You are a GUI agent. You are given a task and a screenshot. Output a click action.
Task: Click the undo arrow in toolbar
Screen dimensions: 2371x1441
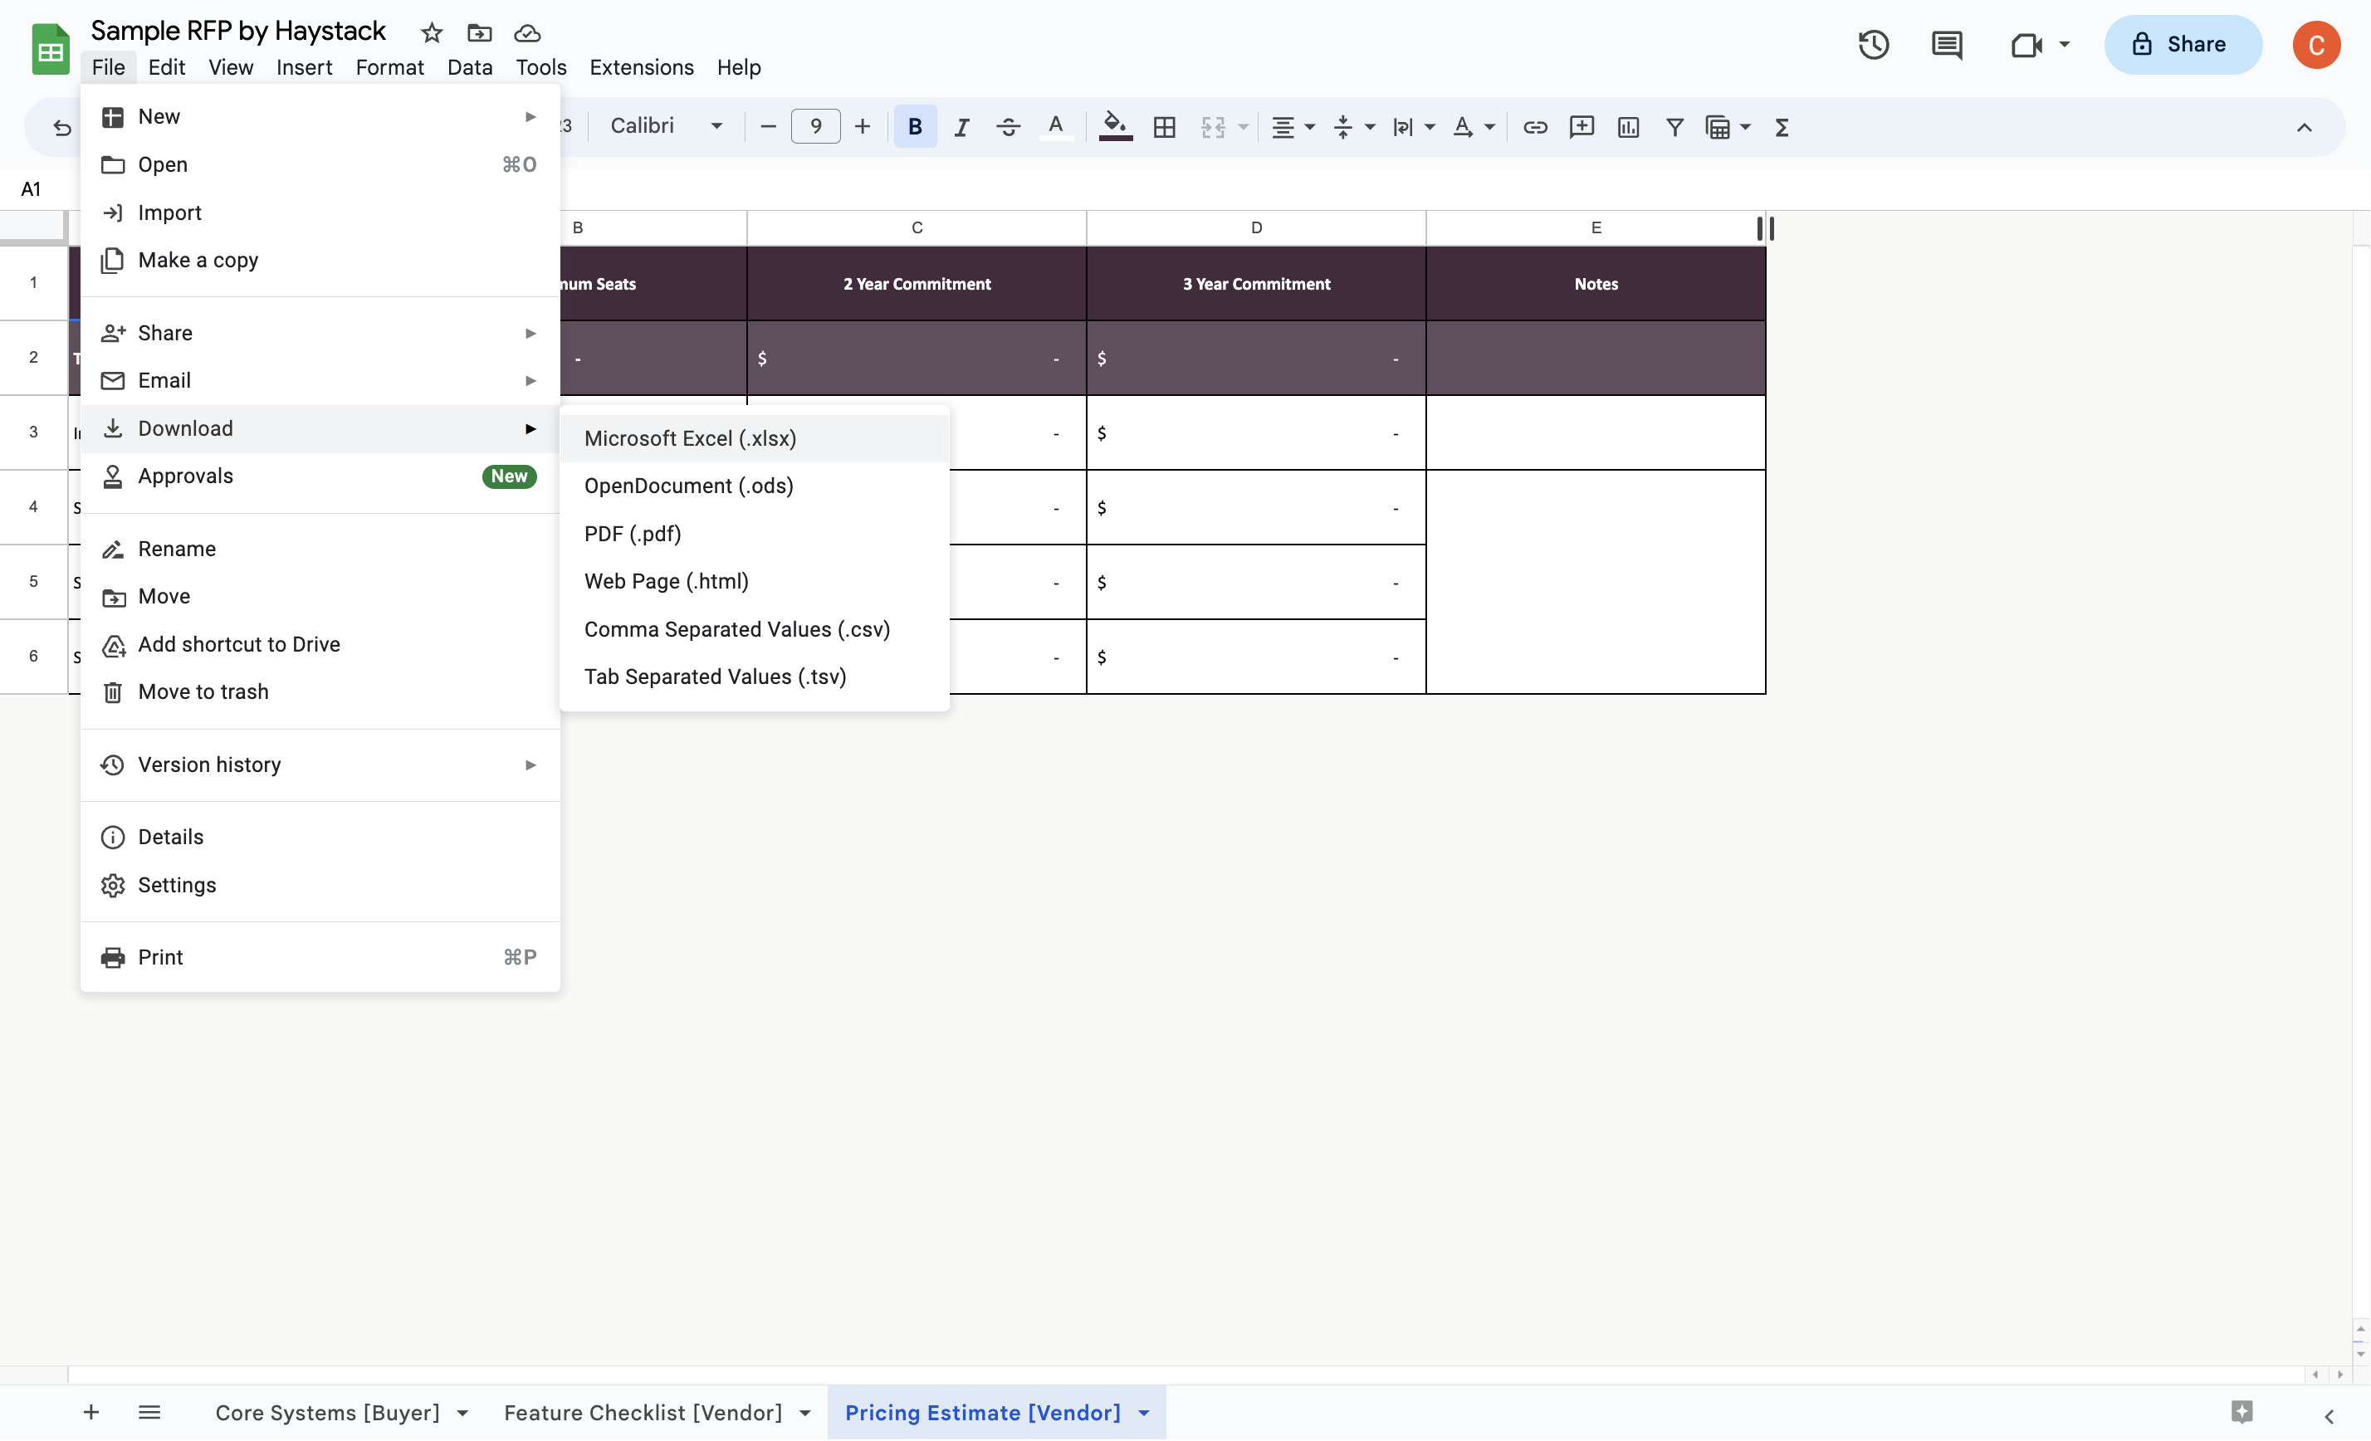62,127
